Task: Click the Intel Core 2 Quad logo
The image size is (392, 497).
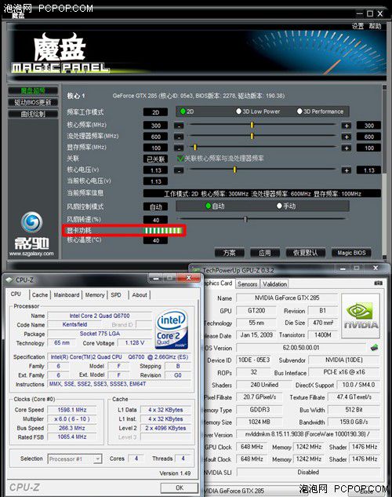Action: click(172, 329)
